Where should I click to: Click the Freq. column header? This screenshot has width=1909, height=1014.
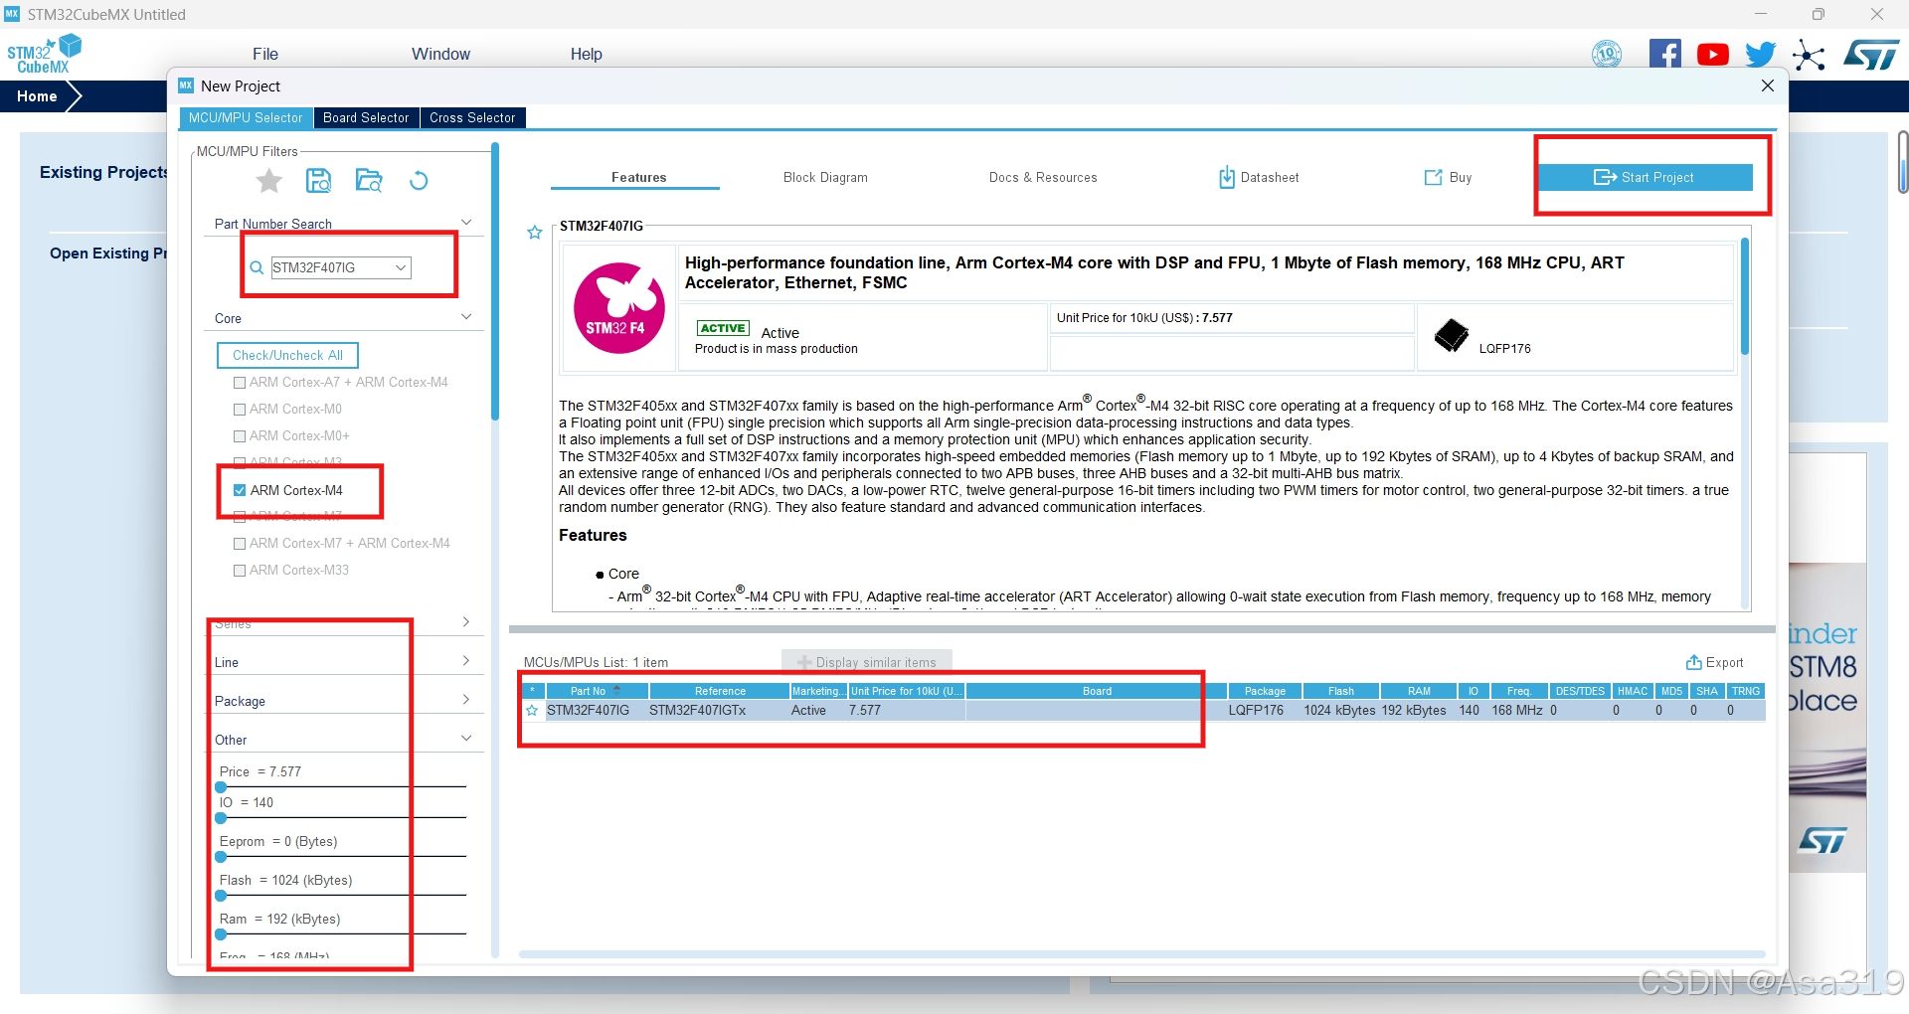click(x=1519, y=691)
